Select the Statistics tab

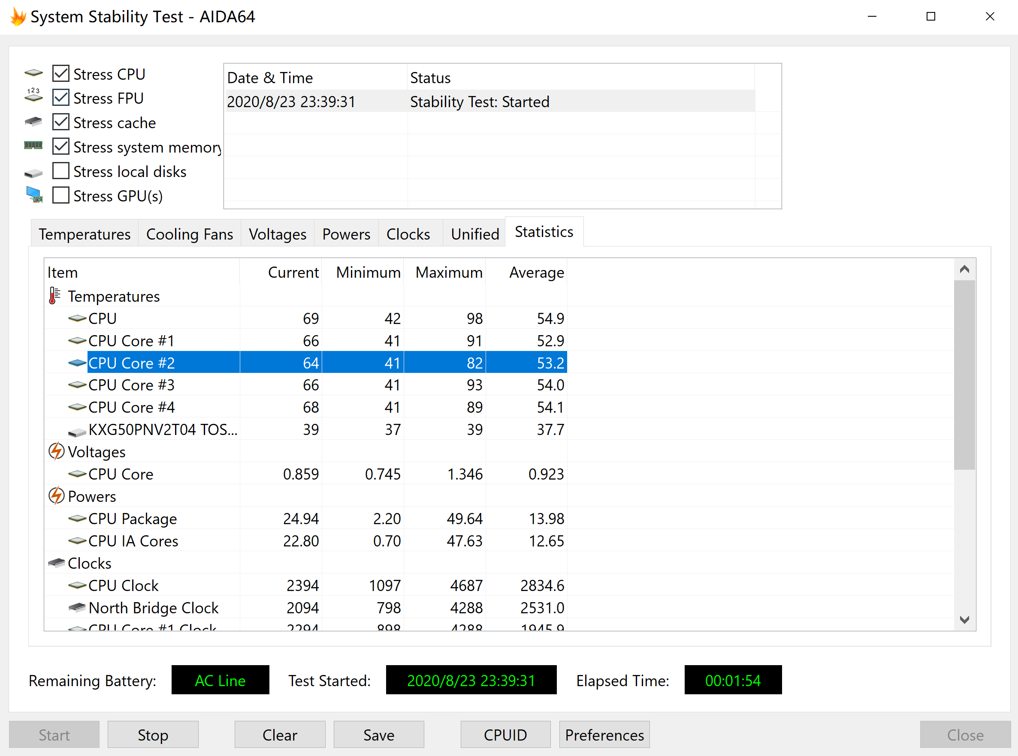tap(544, 231)
